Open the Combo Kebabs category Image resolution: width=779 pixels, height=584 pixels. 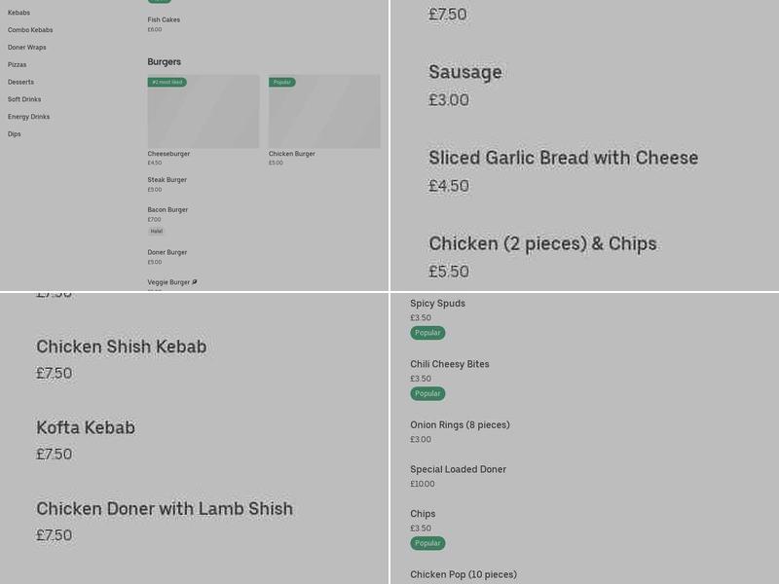(29, 30)
